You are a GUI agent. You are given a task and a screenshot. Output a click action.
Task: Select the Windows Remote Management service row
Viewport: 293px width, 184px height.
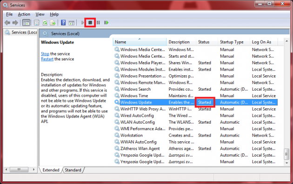coord(195,83)
